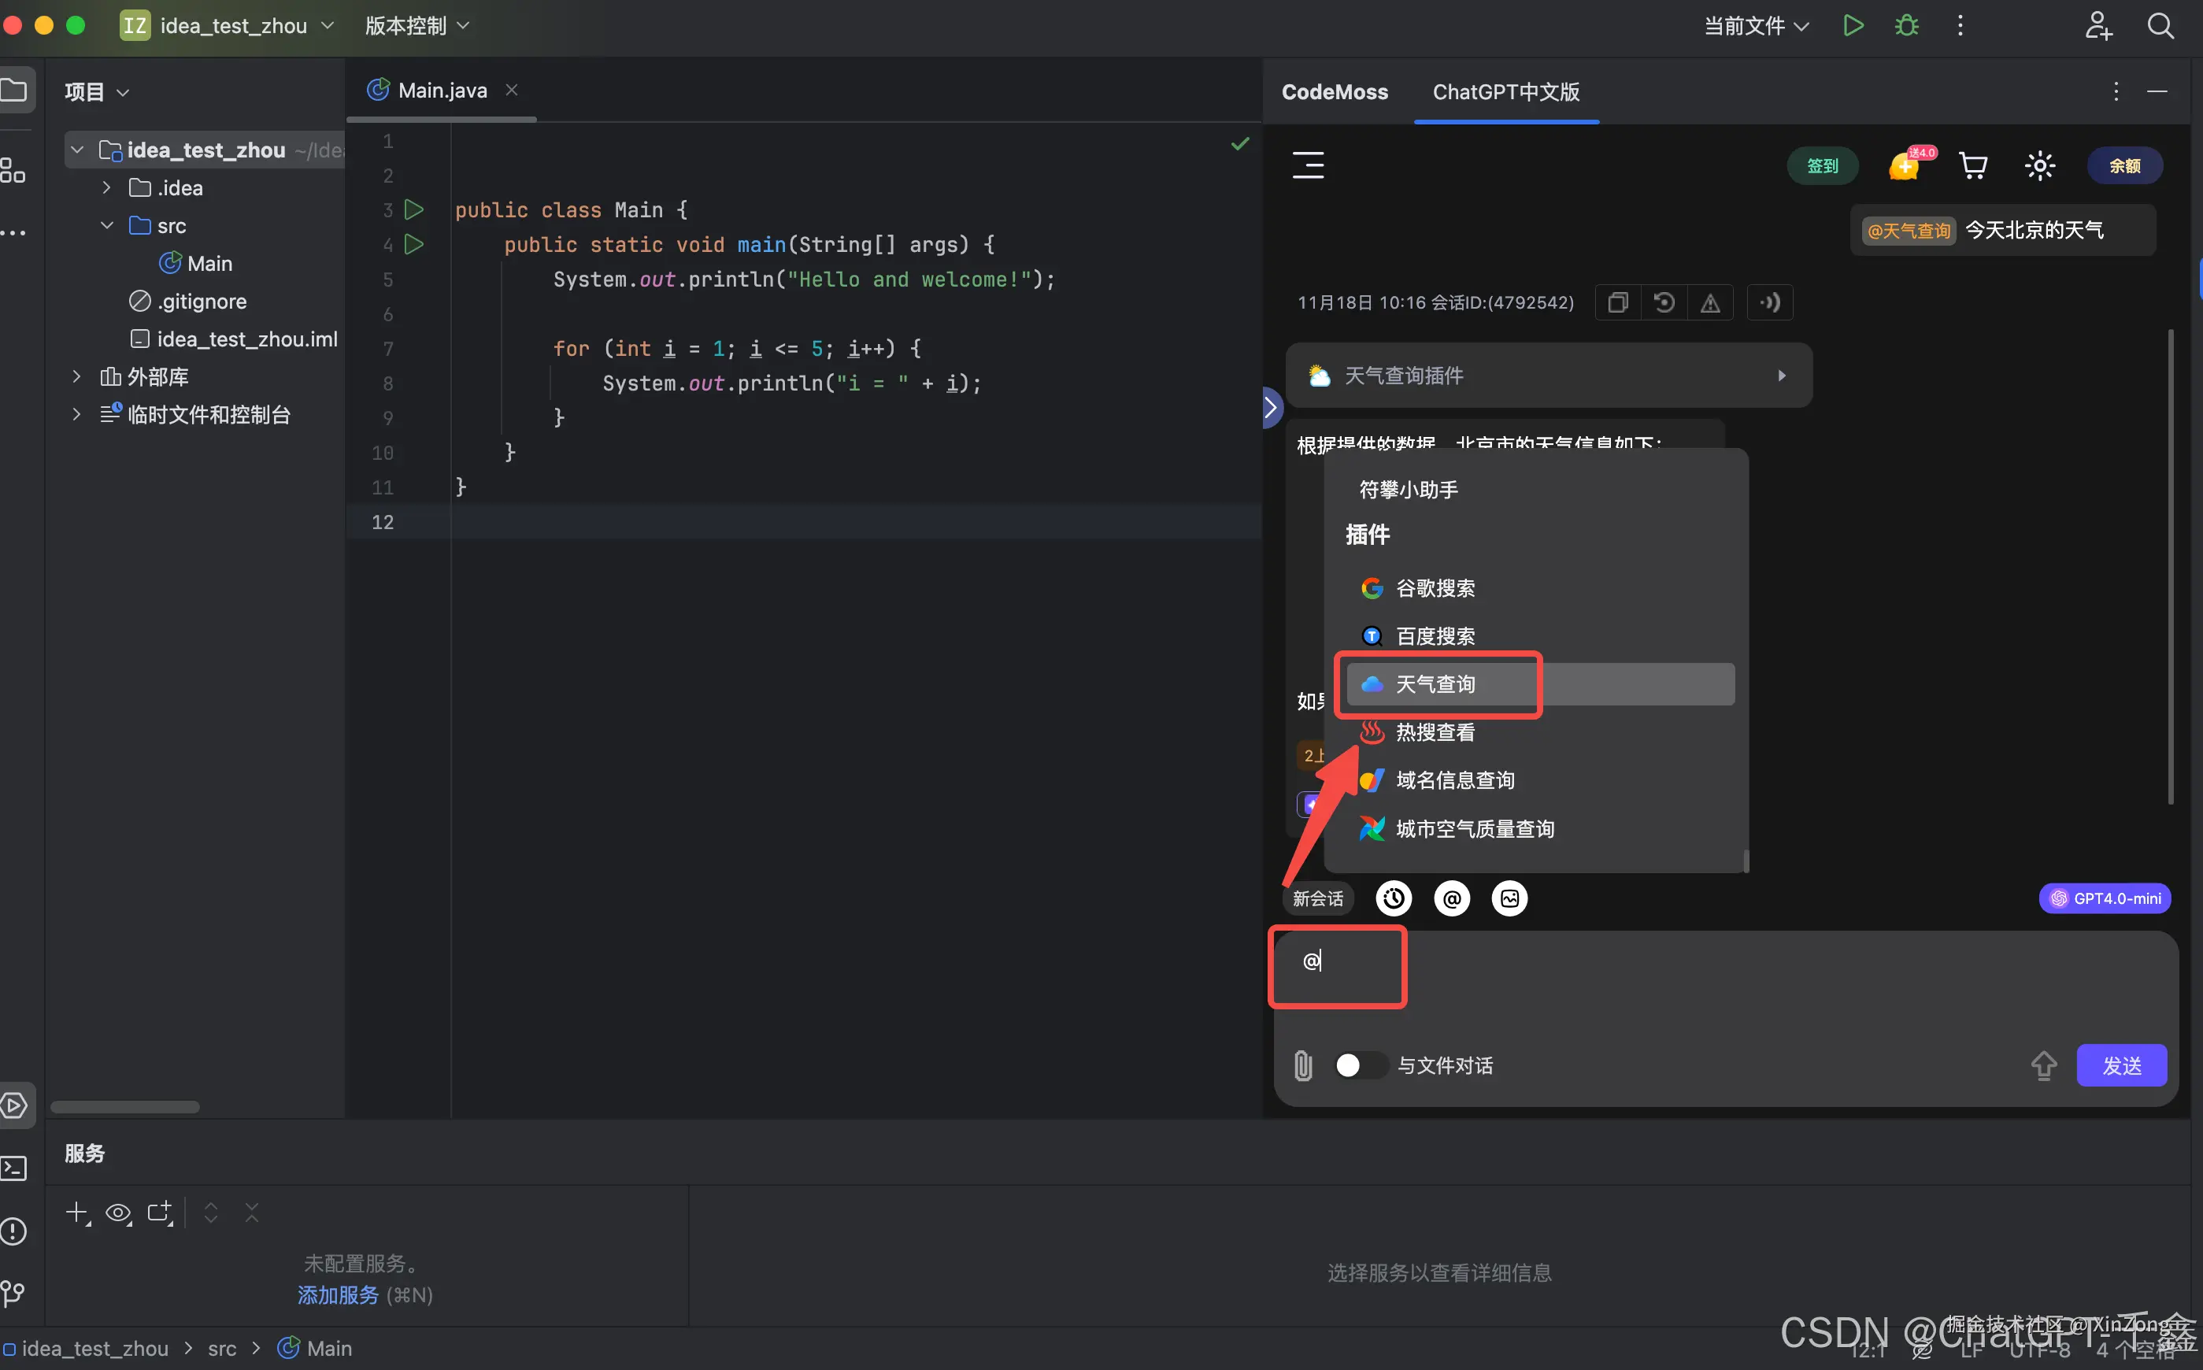Click the history clock icon above input box
The width and height of the screenshot is (2203, 1370).
1393,898
